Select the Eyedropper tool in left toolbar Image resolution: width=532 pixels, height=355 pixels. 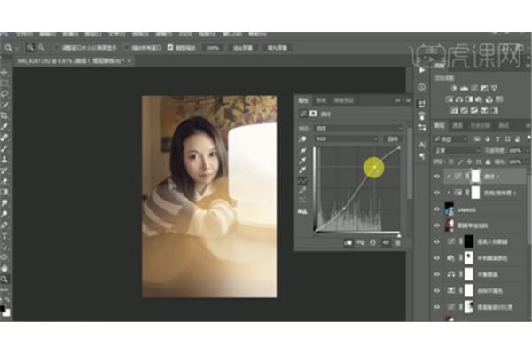click(4, 127)
